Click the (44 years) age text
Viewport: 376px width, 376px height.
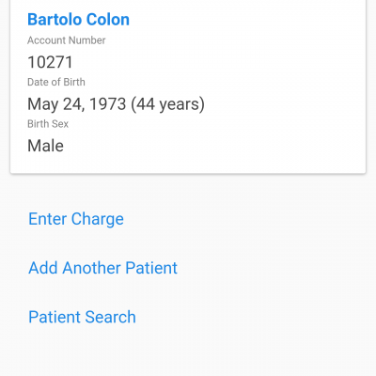[x=167, y=104]
